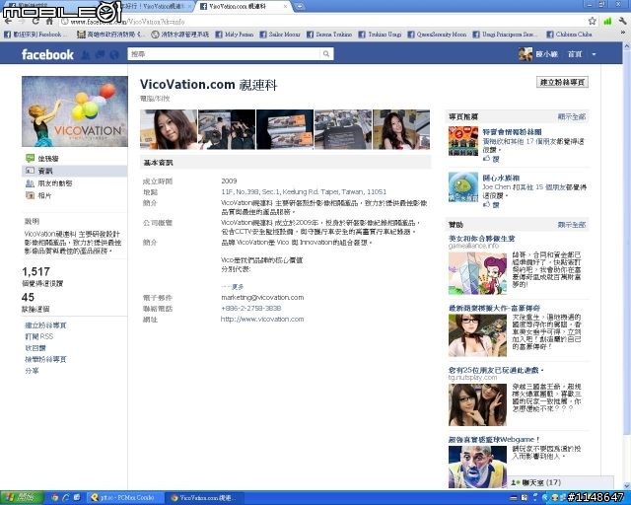Open the ptt.cc PCMan Combo taskbar item
This screenshot has height=505, width=631.
[x=125, y=497]
